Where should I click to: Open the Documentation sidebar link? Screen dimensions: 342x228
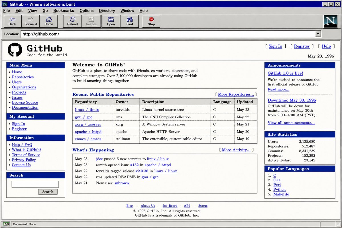click(x=25, y=107)
